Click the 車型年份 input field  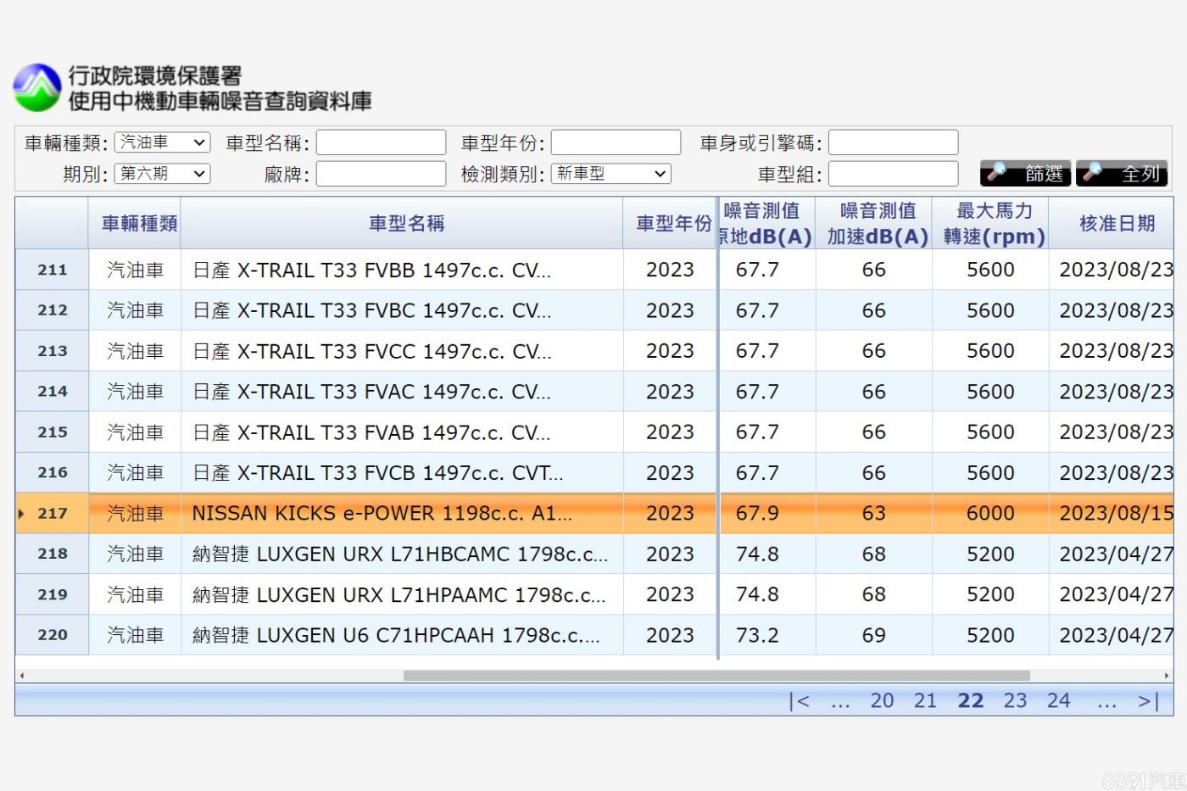pos(616,142)
